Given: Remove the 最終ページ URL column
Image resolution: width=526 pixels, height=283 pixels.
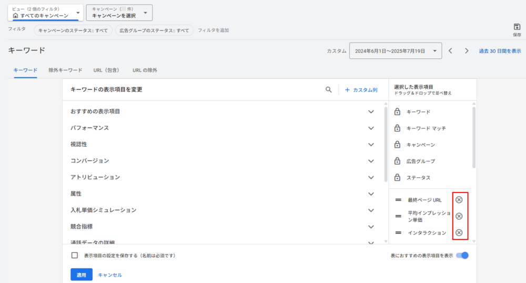Looking at the screenshot, I should 459,200.
